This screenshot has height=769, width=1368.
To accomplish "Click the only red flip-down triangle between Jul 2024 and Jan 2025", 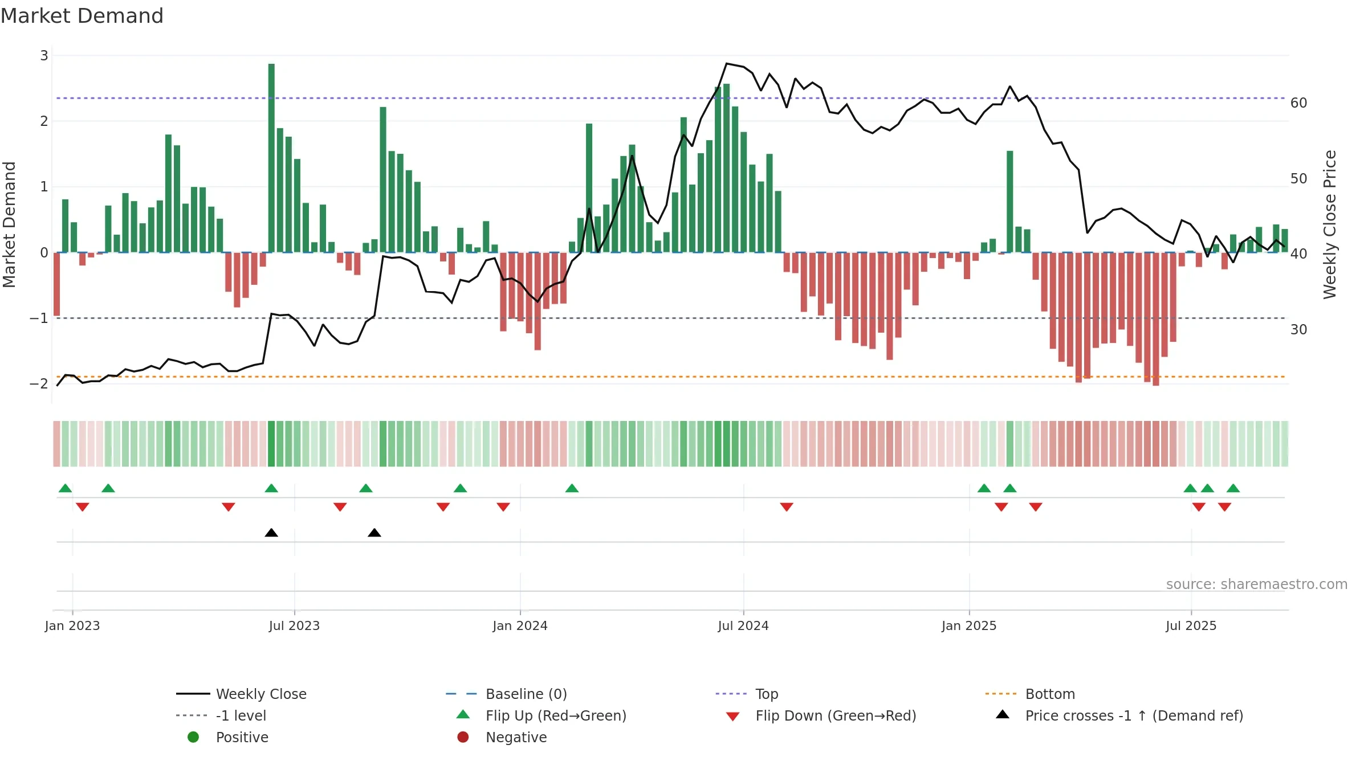I will 787,507.
